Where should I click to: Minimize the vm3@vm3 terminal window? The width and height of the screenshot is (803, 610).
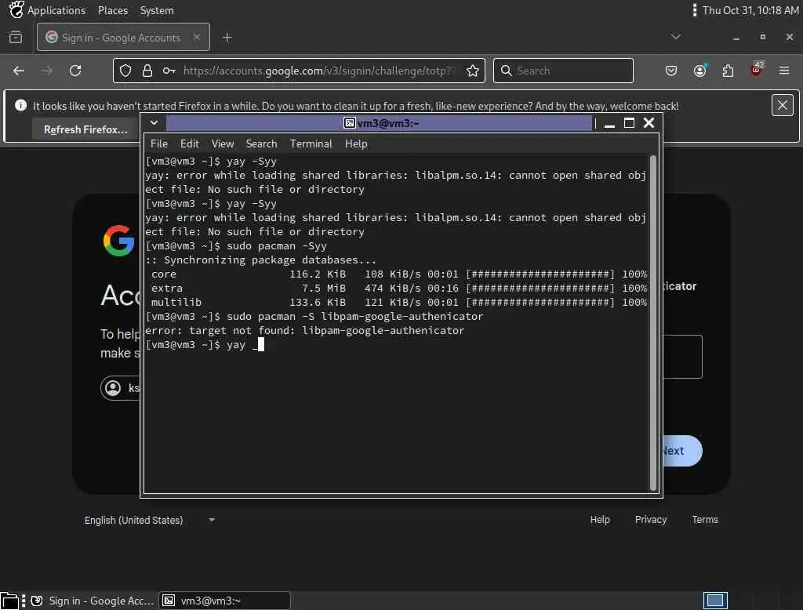pyautogui.click(x=609, y=123)
